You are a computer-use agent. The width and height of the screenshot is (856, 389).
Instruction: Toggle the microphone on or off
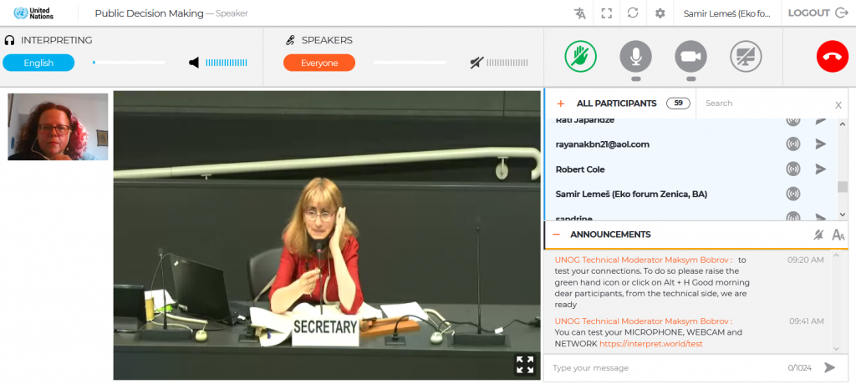click(x=635, y=57)
